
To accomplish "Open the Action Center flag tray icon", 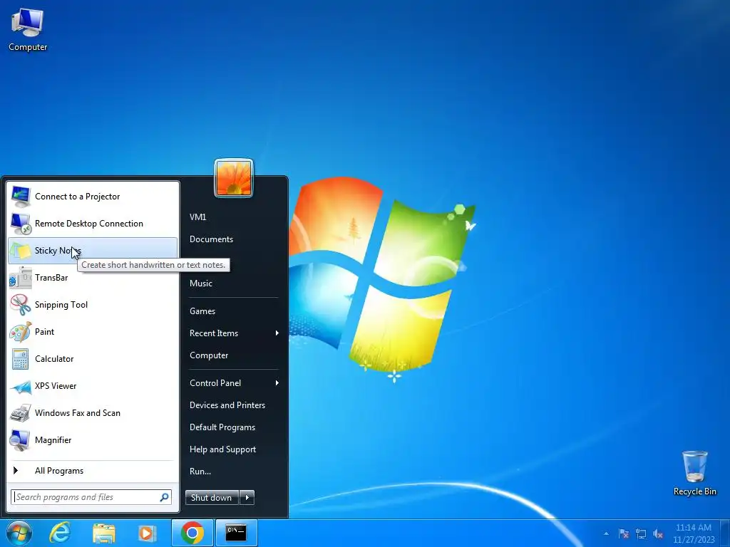I will point(624,533).
